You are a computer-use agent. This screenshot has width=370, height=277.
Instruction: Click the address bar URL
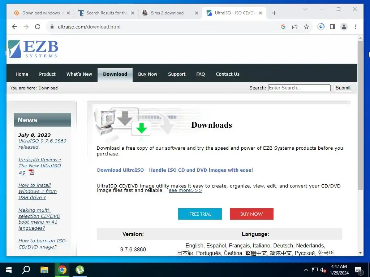[89, 27]
